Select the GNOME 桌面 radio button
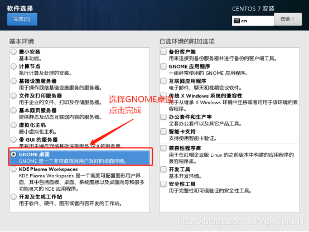Viewport: 309px width, 232px height. (13, 154)
